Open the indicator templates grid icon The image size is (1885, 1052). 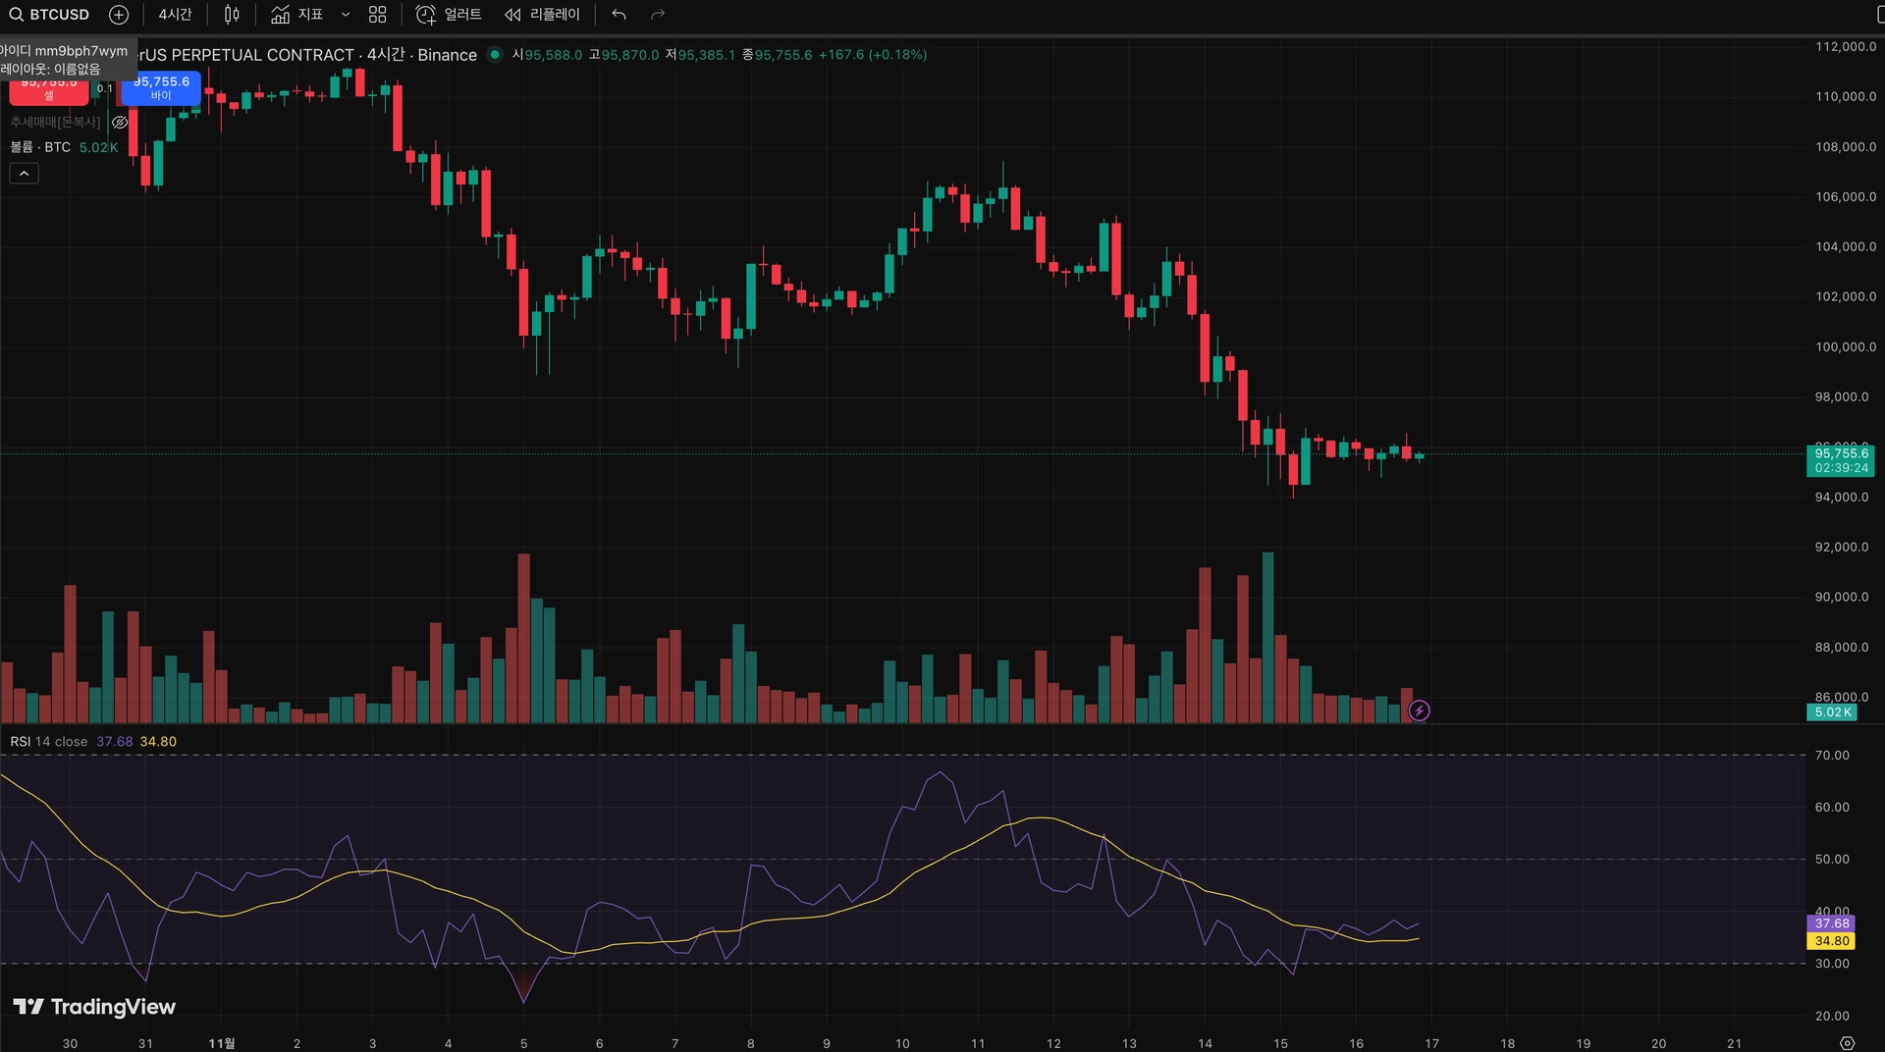(378, 15)
